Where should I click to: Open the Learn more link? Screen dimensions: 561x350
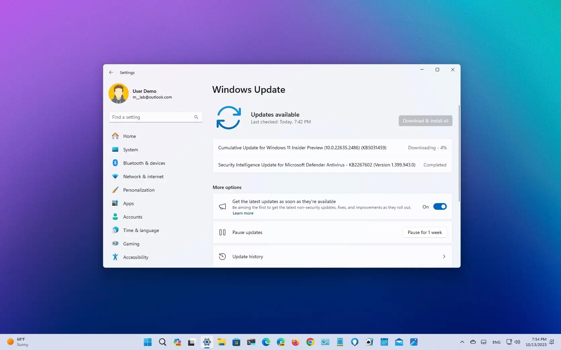click(243, 213)
